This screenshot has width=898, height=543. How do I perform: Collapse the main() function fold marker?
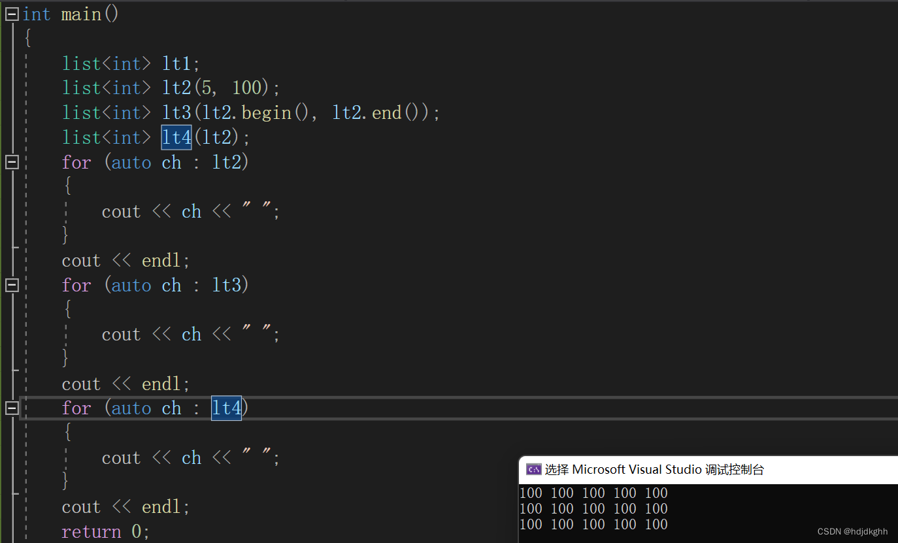click(12, 14)
